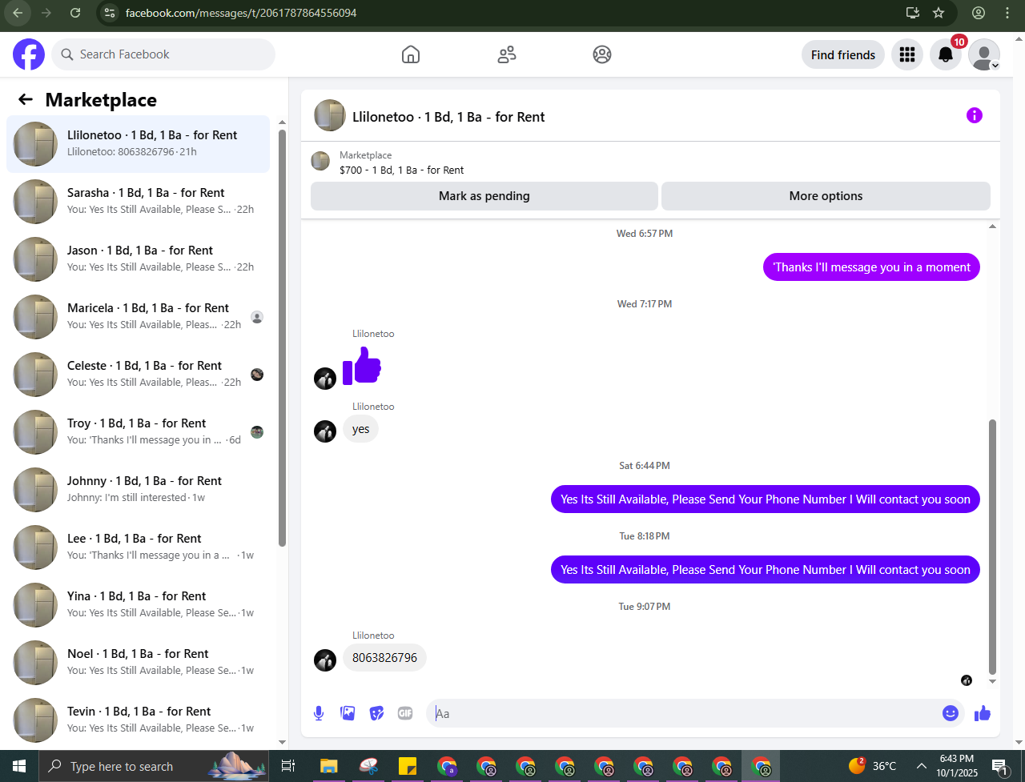The image size is (1025, 782).
Task: Open the notifications bell
Action: click(946, 54)
